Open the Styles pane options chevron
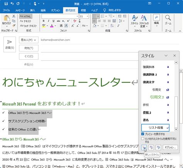The width and height of the screenshot is (183, 168). [166, 55]
